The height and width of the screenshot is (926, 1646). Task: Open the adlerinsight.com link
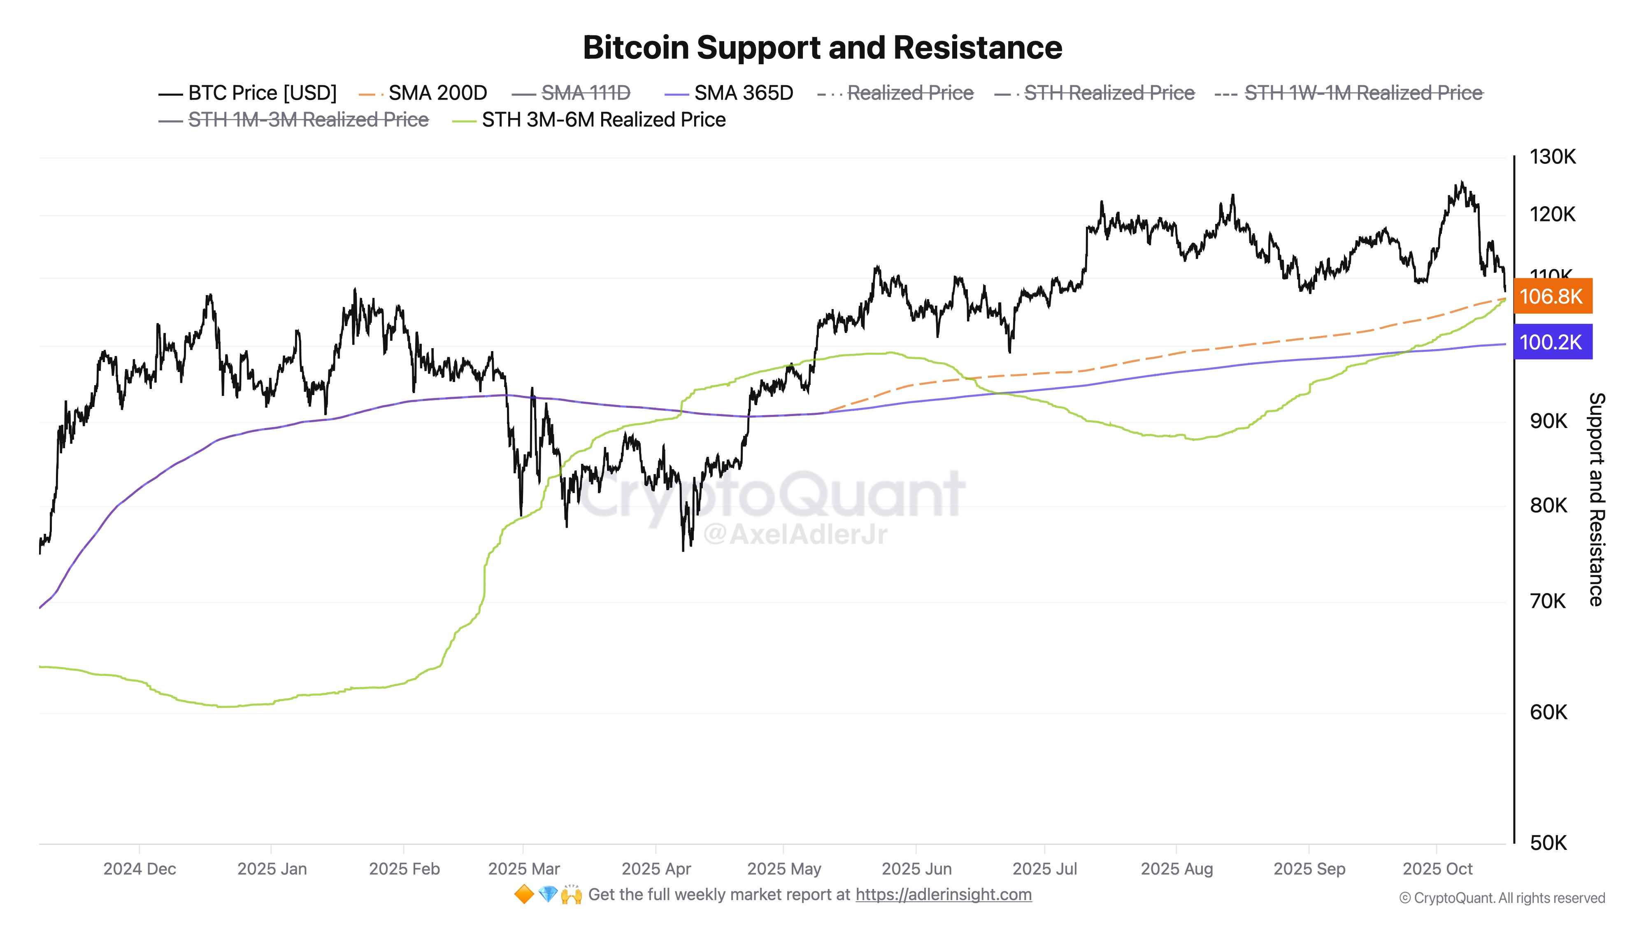tap(943, 895)
